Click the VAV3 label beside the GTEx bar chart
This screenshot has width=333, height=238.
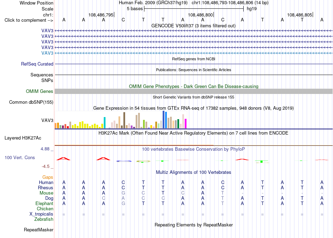(47, 120)
